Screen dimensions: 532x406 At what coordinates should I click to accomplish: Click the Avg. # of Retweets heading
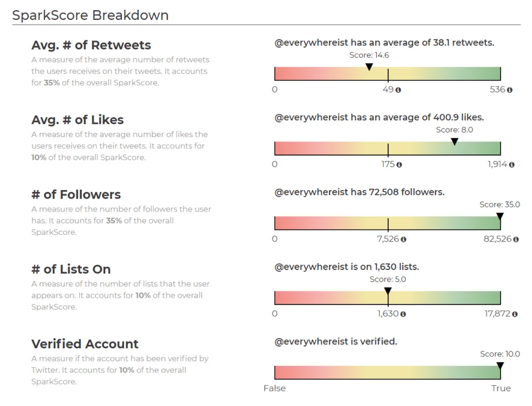click(91, 45)
